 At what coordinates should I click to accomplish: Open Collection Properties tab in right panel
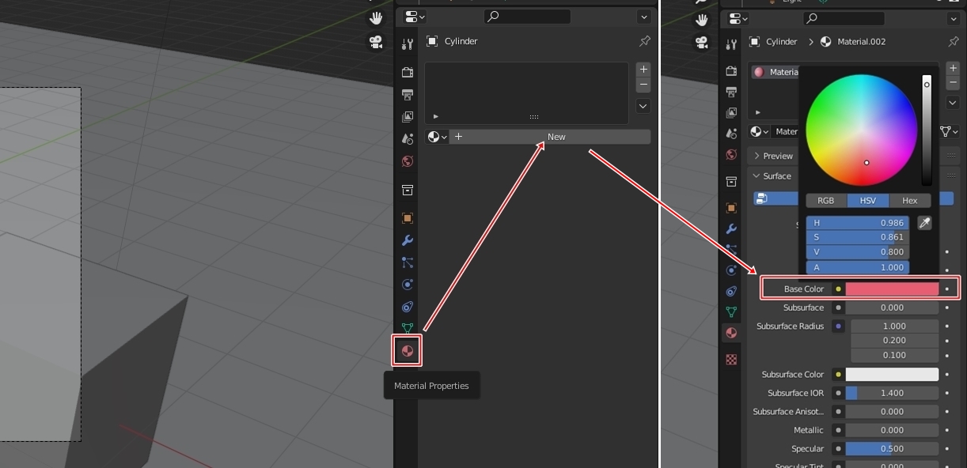(731, 181)
